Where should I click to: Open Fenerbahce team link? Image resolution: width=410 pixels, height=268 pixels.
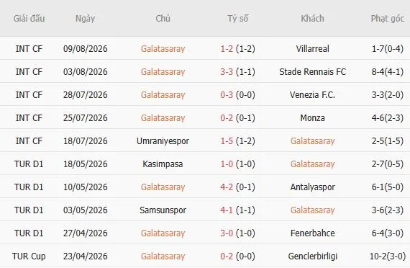(312, 233)
